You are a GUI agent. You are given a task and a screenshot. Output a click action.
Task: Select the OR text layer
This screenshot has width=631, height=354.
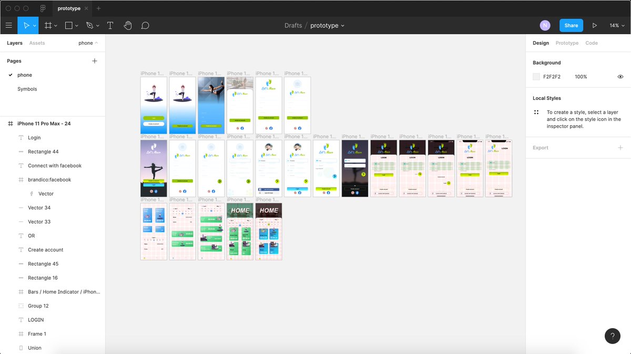click(32, 236)
